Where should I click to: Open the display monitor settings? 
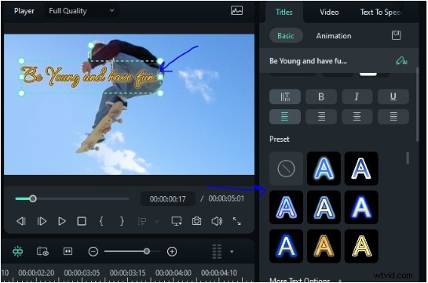177,221
